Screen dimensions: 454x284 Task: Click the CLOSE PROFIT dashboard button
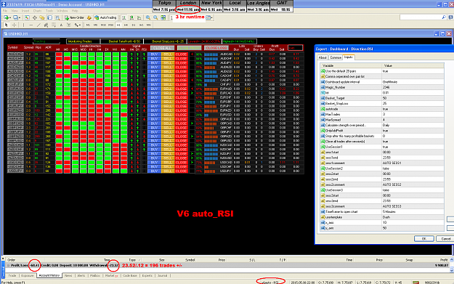click(x=190, y=48)
